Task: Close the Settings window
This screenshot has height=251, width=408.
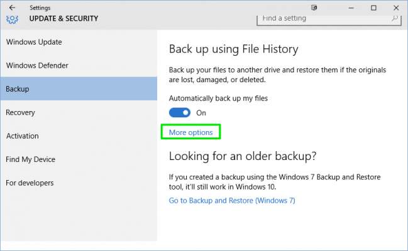Action: [x=396, y=8]
